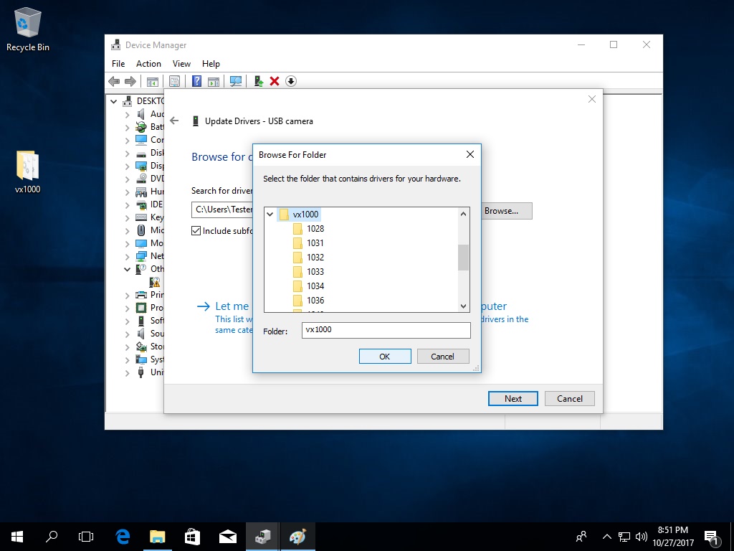734x551 pixels.
Task: Select the vx1000 folder icon on desktop
Action: 28,171
